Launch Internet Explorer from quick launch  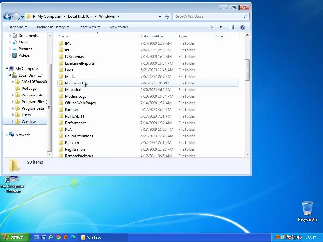pyautogui.click(x=51, y=238)
